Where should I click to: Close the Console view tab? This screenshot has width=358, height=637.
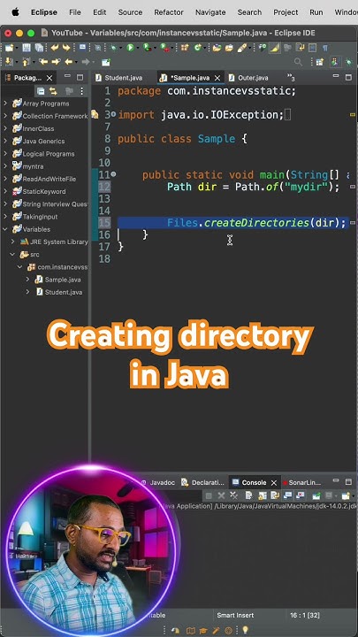click(x=274, y=483)
